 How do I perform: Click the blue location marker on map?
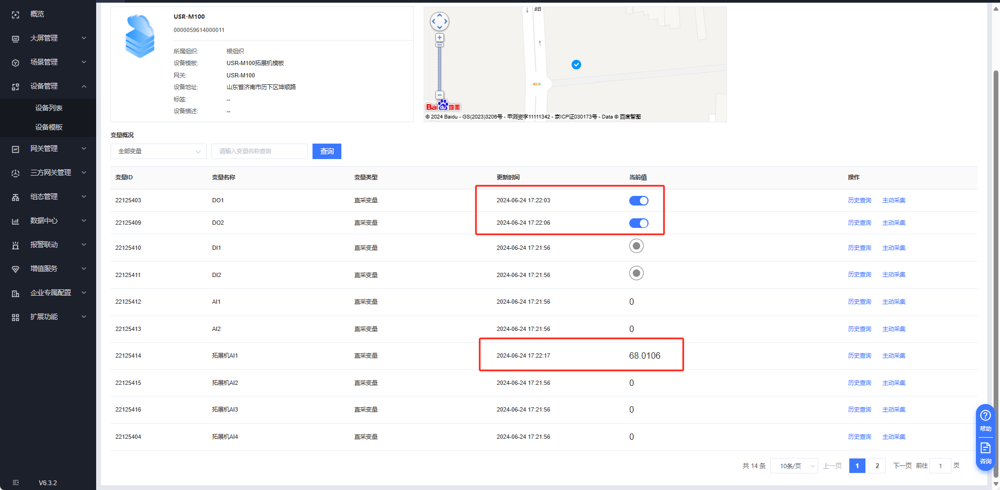coord(576,65)
